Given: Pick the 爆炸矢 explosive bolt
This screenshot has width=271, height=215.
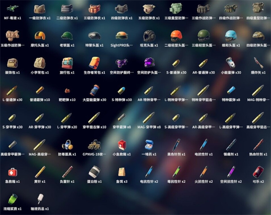Looking at the screenshot, I should pos(258,63).
